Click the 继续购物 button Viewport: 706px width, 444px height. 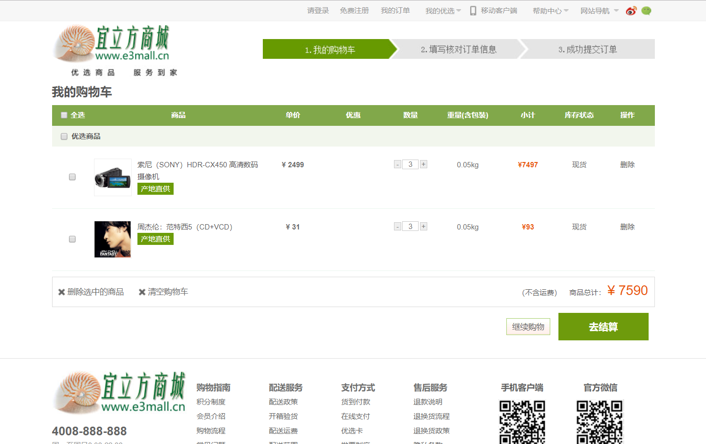[528, 326]
